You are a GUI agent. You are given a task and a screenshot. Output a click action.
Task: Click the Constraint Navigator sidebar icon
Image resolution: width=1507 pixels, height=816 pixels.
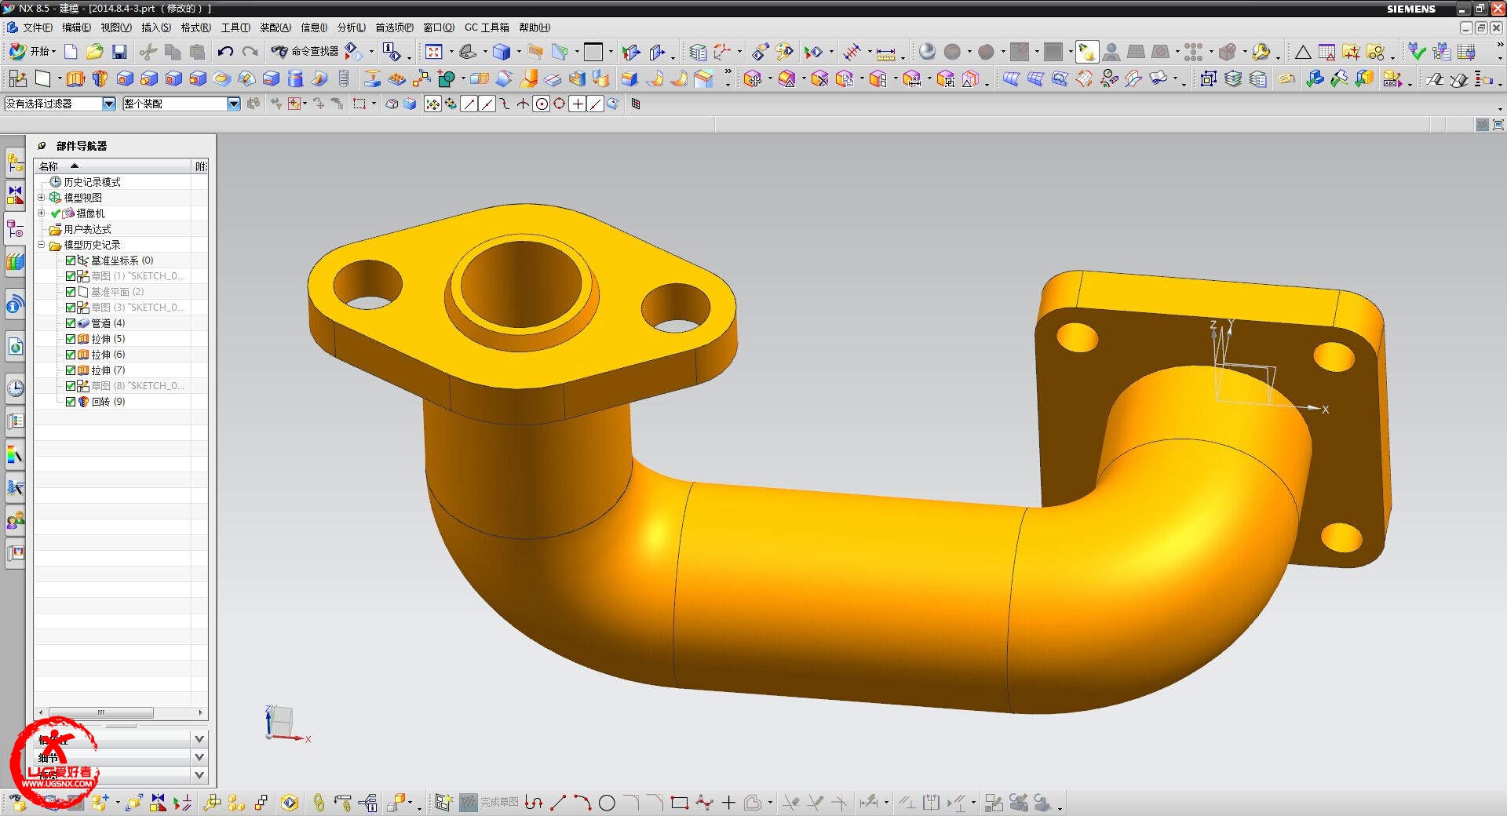tap(15, 195)
